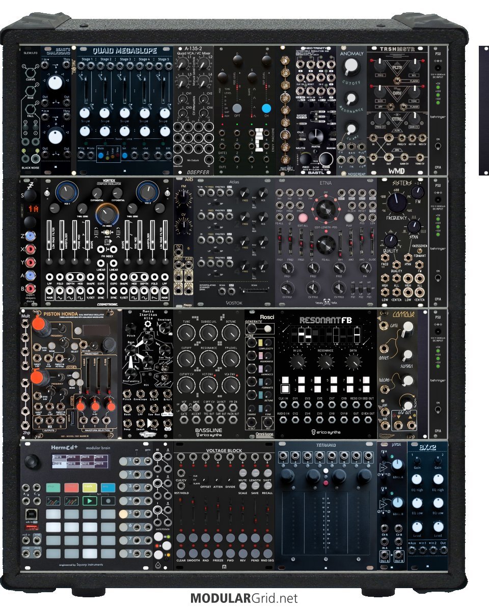
Task: Click the CLEAR button on Voltage Block
Action: (181, 553)
